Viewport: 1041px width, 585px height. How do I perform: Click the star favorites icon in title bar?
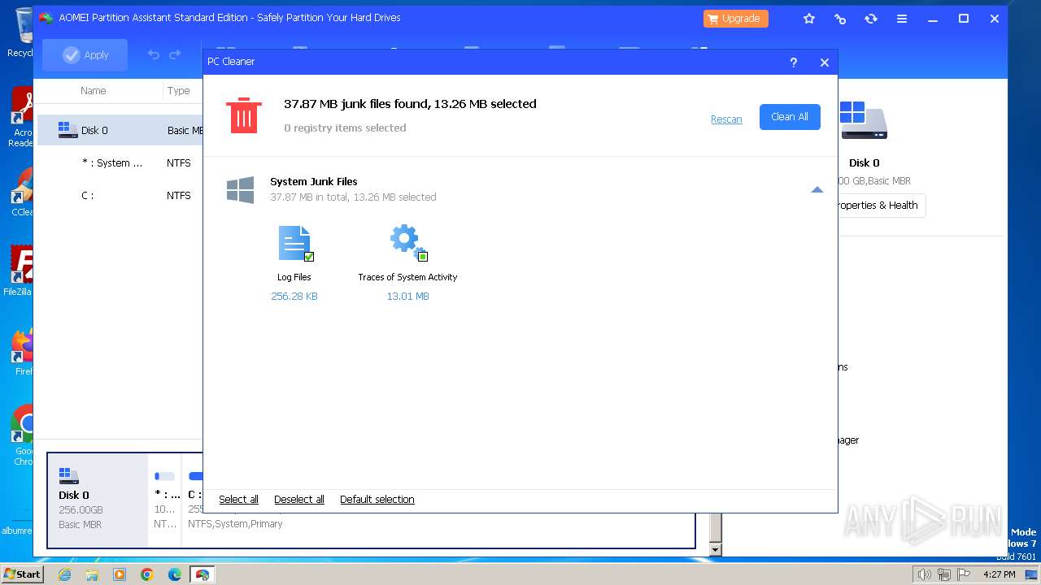point(809,19)
